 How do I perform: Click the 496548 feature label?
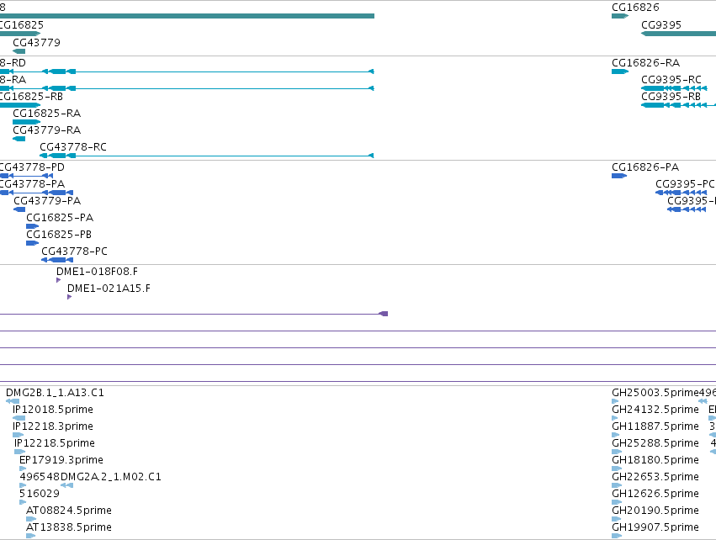point(40,477)
